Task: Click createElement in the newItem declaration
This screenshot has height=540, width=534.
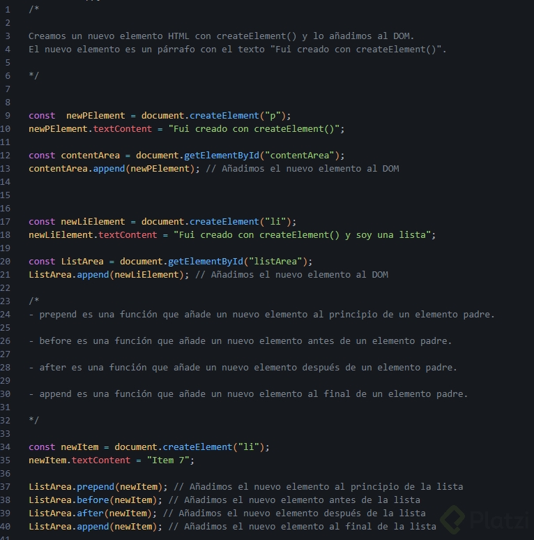Action: pos(197,447)
